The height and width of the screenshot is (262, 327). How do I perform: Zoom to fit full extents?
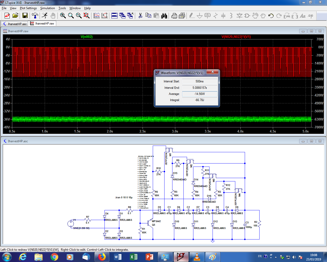87,16
